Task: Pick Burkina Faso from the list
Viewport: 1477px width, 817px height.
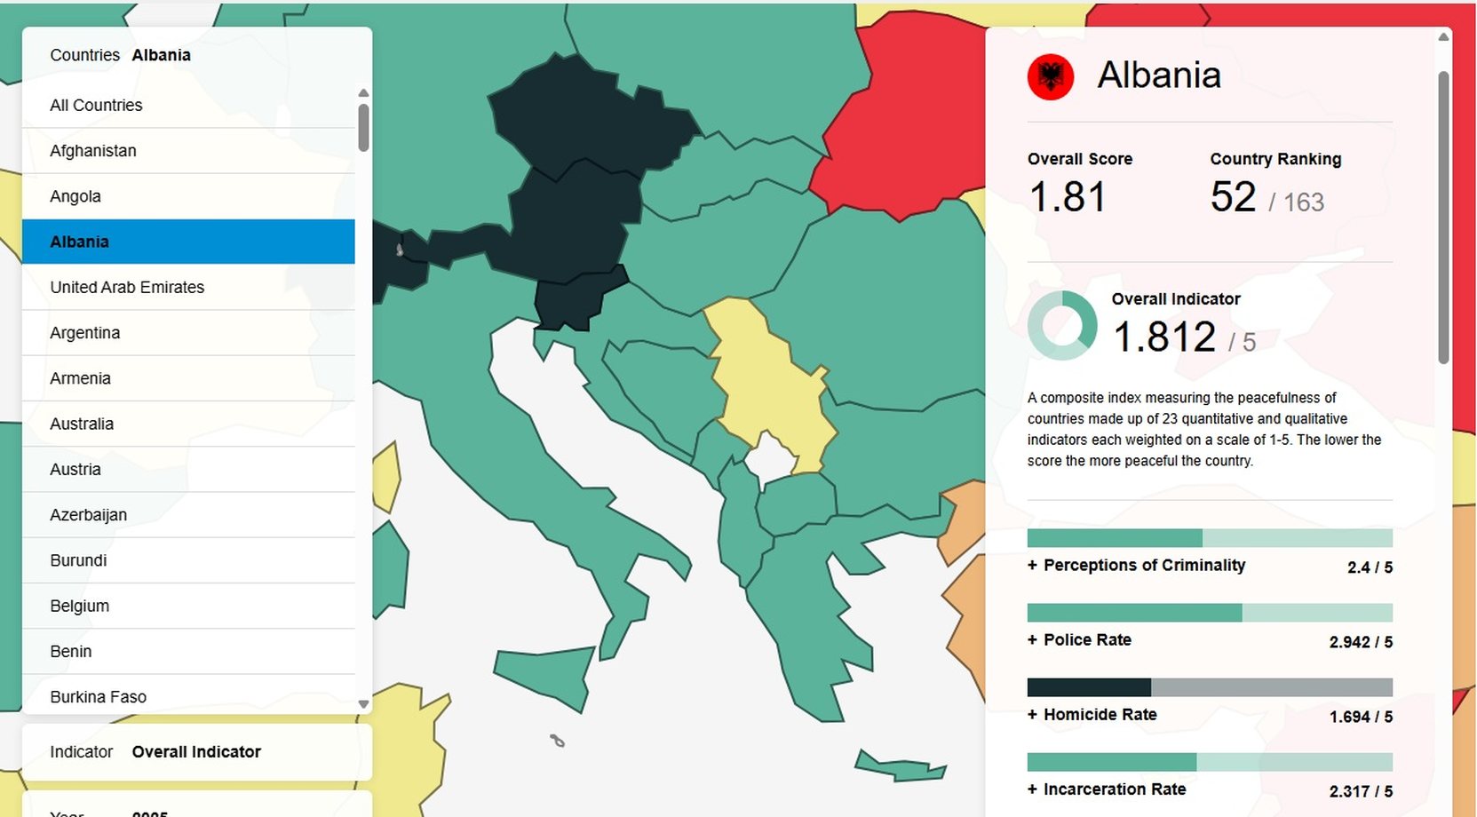Action: coord(98,697)
